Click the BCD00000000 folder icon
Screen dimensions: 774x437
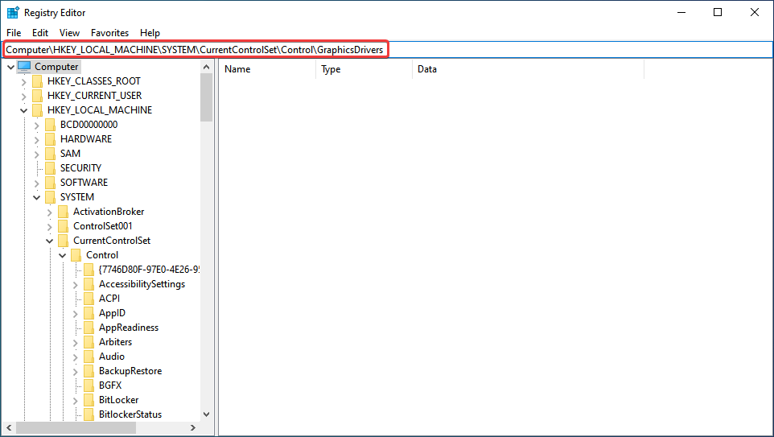(51, 125)
